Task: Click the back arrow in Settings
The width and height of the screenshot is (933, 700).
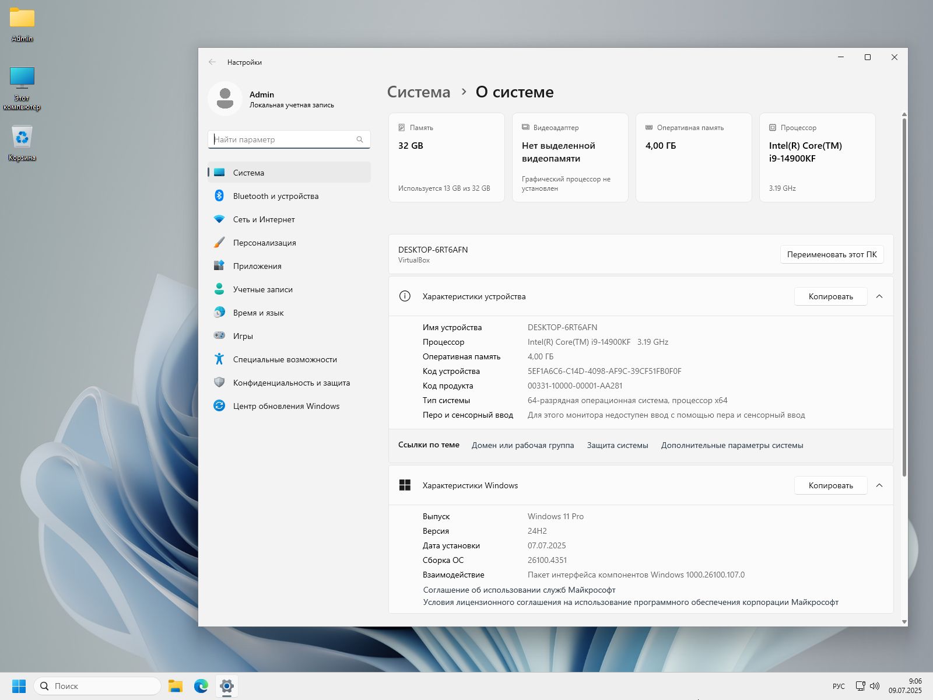Action: pyautogui.click(x=212, y=62)
